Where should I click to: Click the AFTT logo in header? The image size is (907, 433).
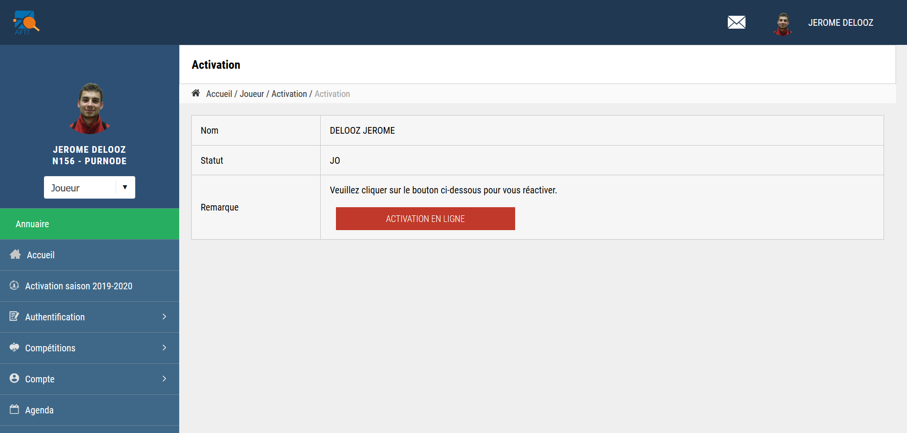[26, 22]
